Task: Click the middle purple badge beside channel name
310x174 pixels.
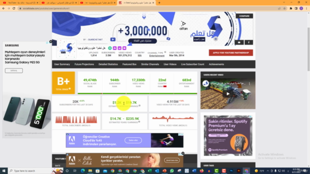Action: click(x=120, y=48)
